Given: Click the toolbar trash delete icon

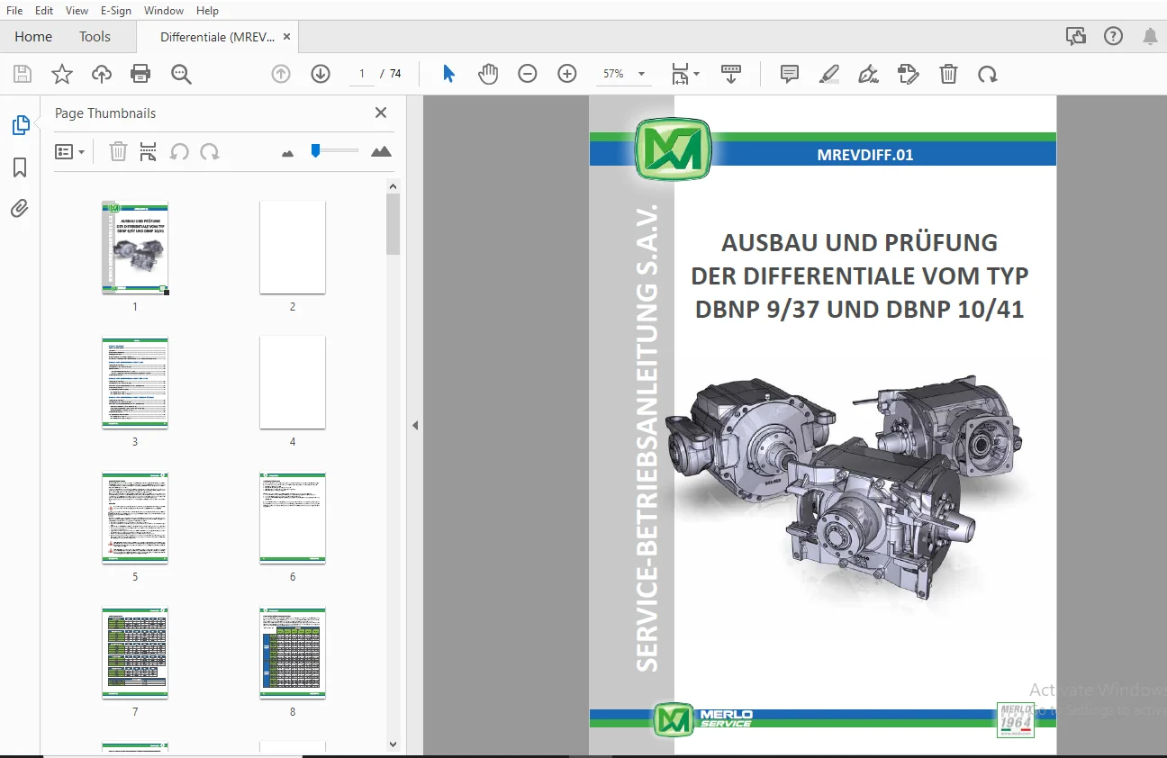Looking at the screenshot, I should 948,75.
